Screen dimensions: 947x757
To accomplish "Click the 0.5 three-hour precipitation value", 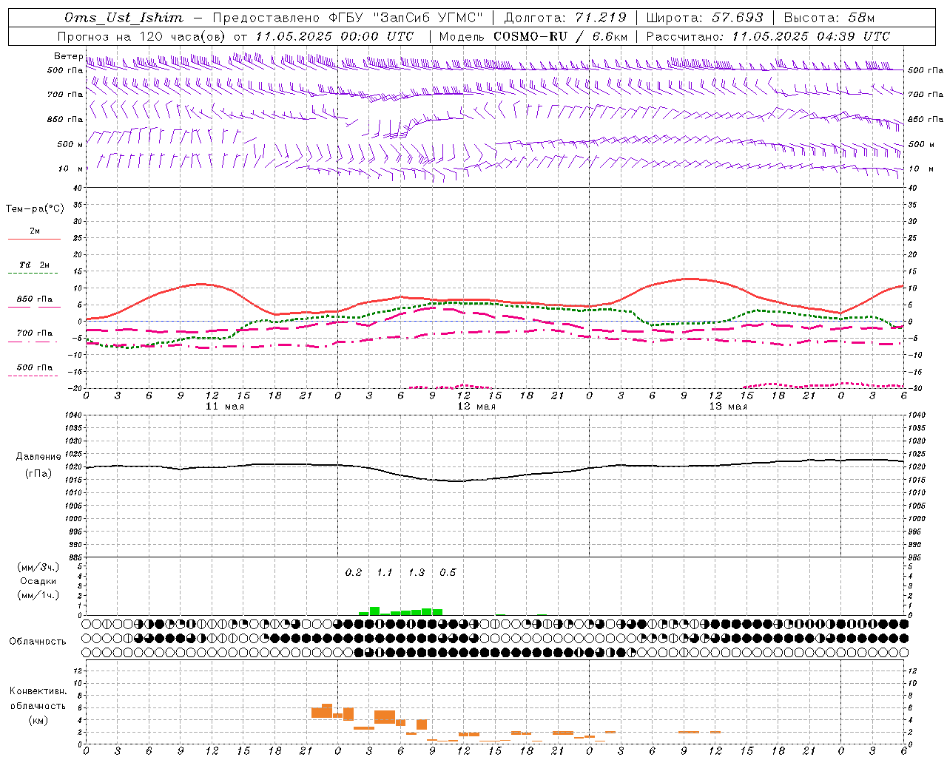I will point(448,573).
